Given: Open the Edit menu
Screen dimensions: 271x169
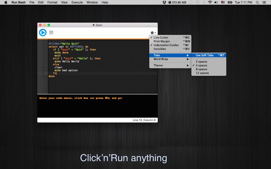Looking at the screenshot, I should tap(41, 2).
